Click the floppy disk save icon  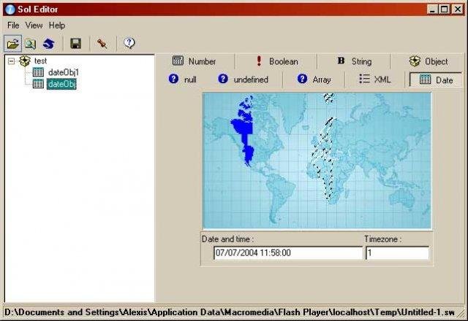(x=75, y=44)
